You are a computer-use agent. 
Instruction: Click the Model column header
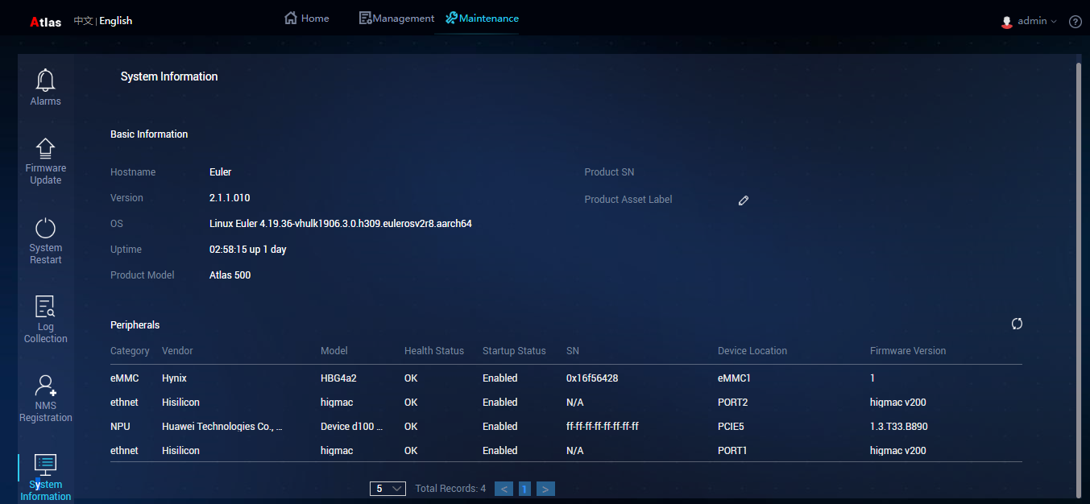point(334,351)
